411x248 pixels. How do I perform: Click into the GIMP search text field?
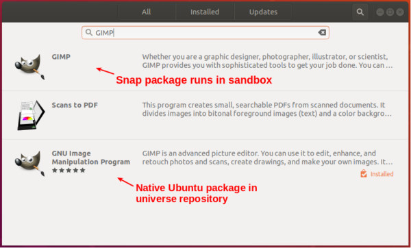[206, 32]
